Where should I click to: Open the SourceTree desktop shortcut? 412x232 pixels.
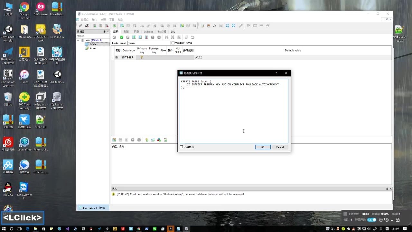coord(24,144)
